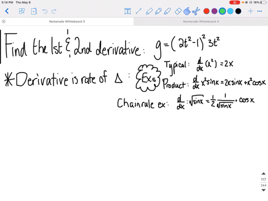Select the text box tool
268x201 pixels.
127,11
